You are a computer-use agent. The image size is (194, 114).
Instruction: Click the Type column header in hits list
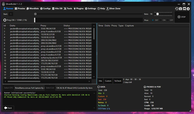[x=121, y=26]
